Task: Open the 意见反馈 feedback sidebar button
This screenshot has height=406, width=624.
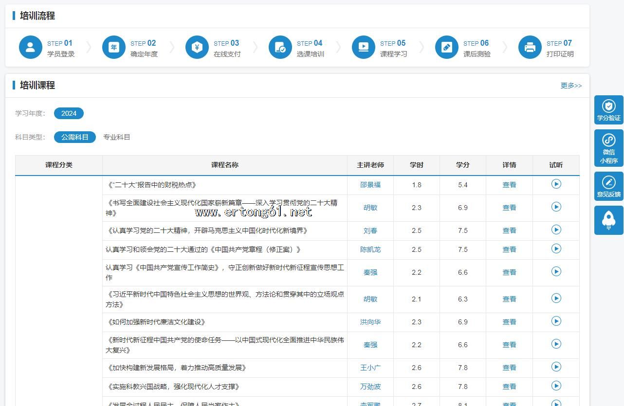Action: pyautogui.click(x=608, y=186)
